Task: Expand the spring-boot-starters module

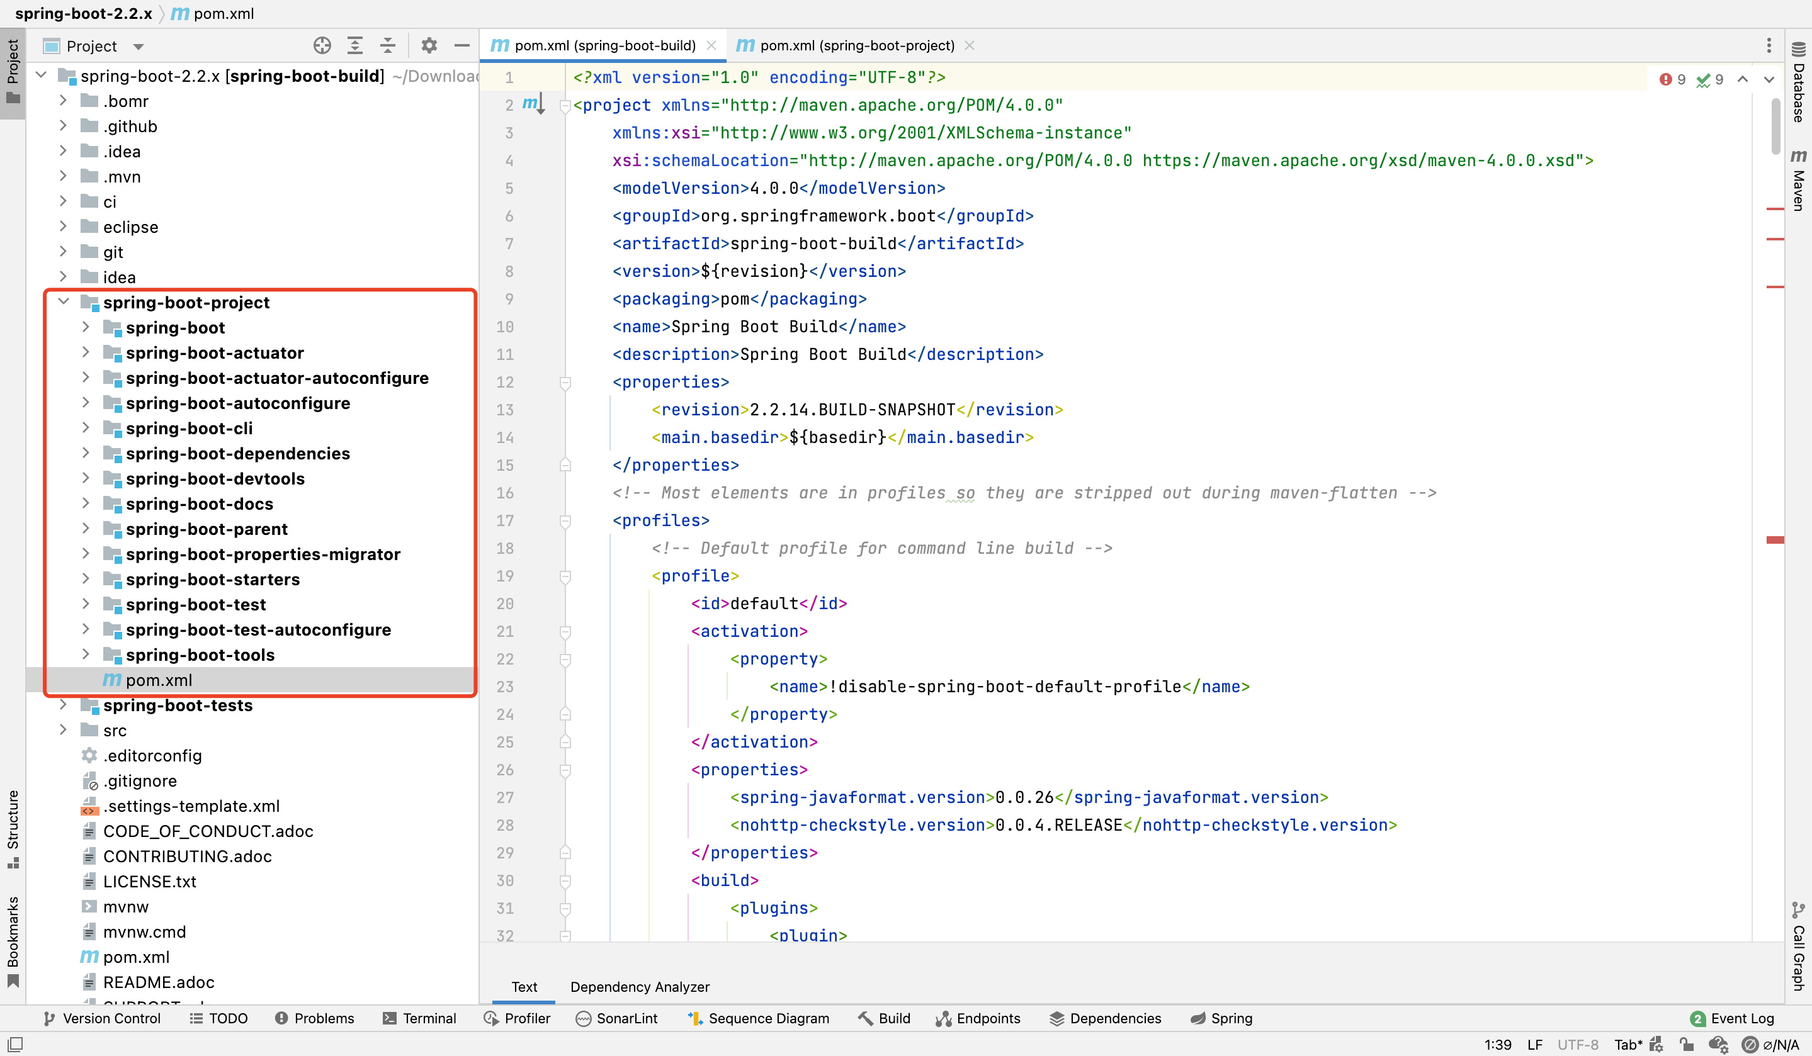Action: pyautogui.click(x=86, y=579)
